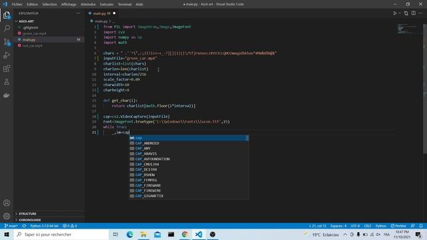The height and width of the screenshot is (240, 427).
Task: Click Prettier status bar item
Action: 398,226
